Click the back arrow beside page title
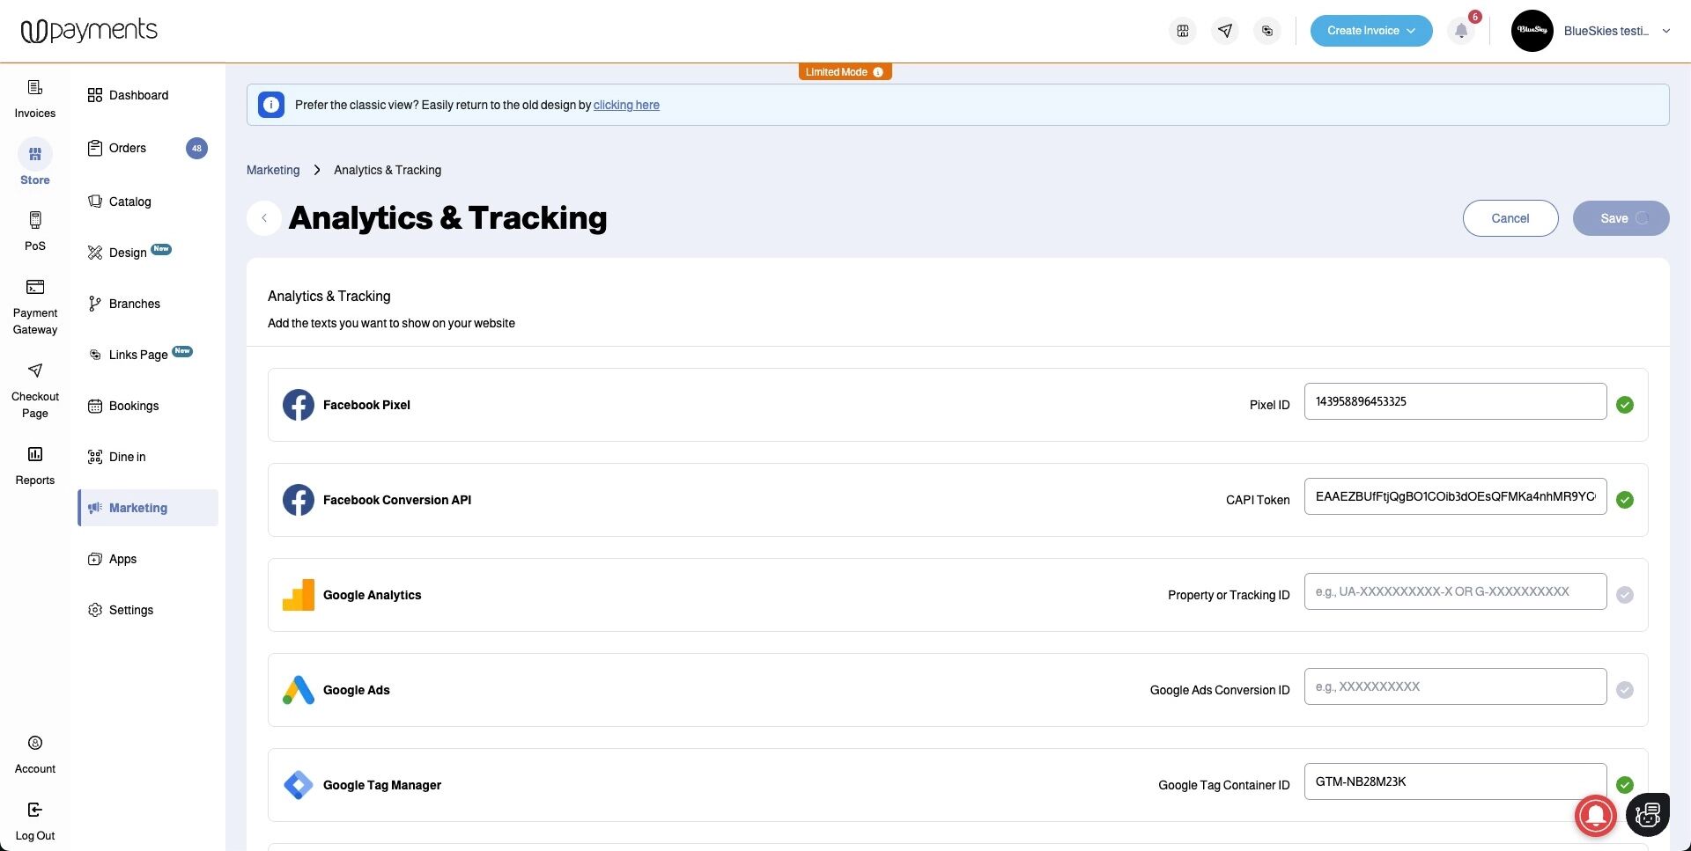 click(264, 218)
